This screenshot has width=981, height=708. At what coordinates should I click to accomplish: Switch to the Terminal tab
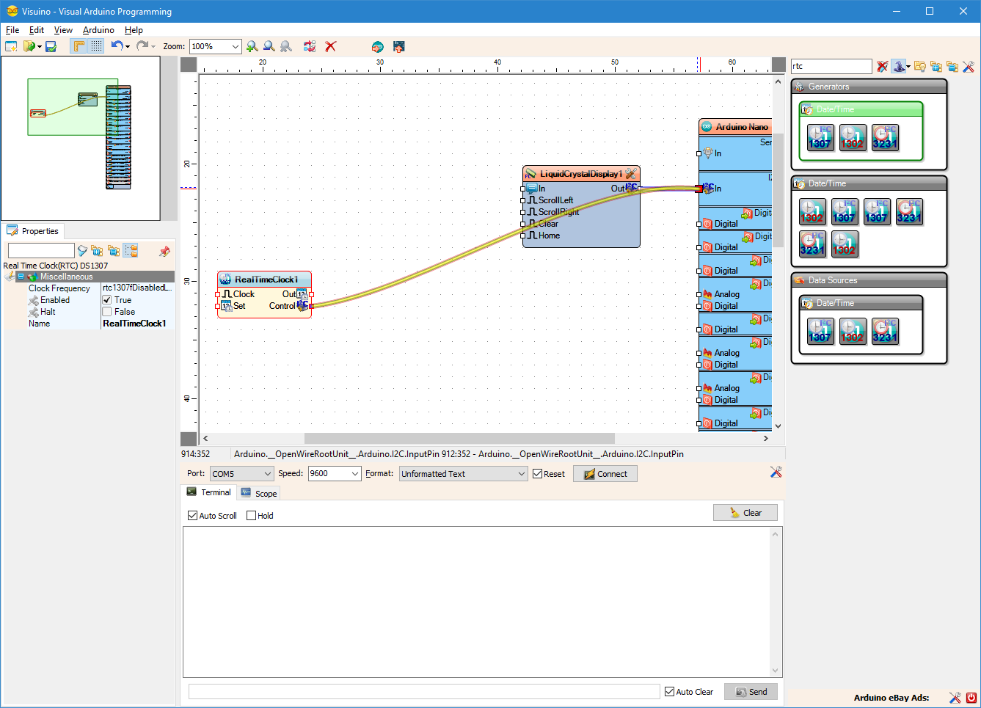coord(208,492)
